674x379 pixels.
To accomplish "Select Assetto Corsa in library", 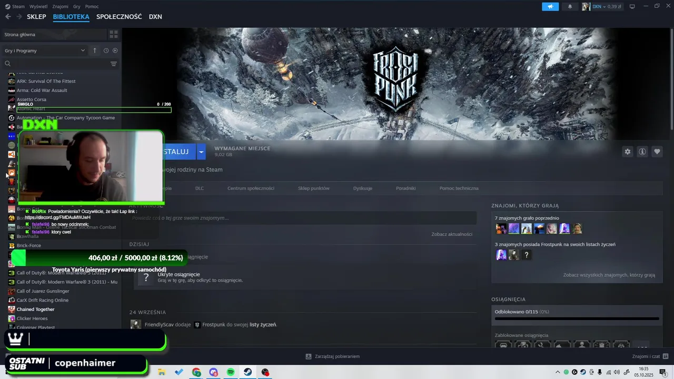I will (x=32, y=99).
